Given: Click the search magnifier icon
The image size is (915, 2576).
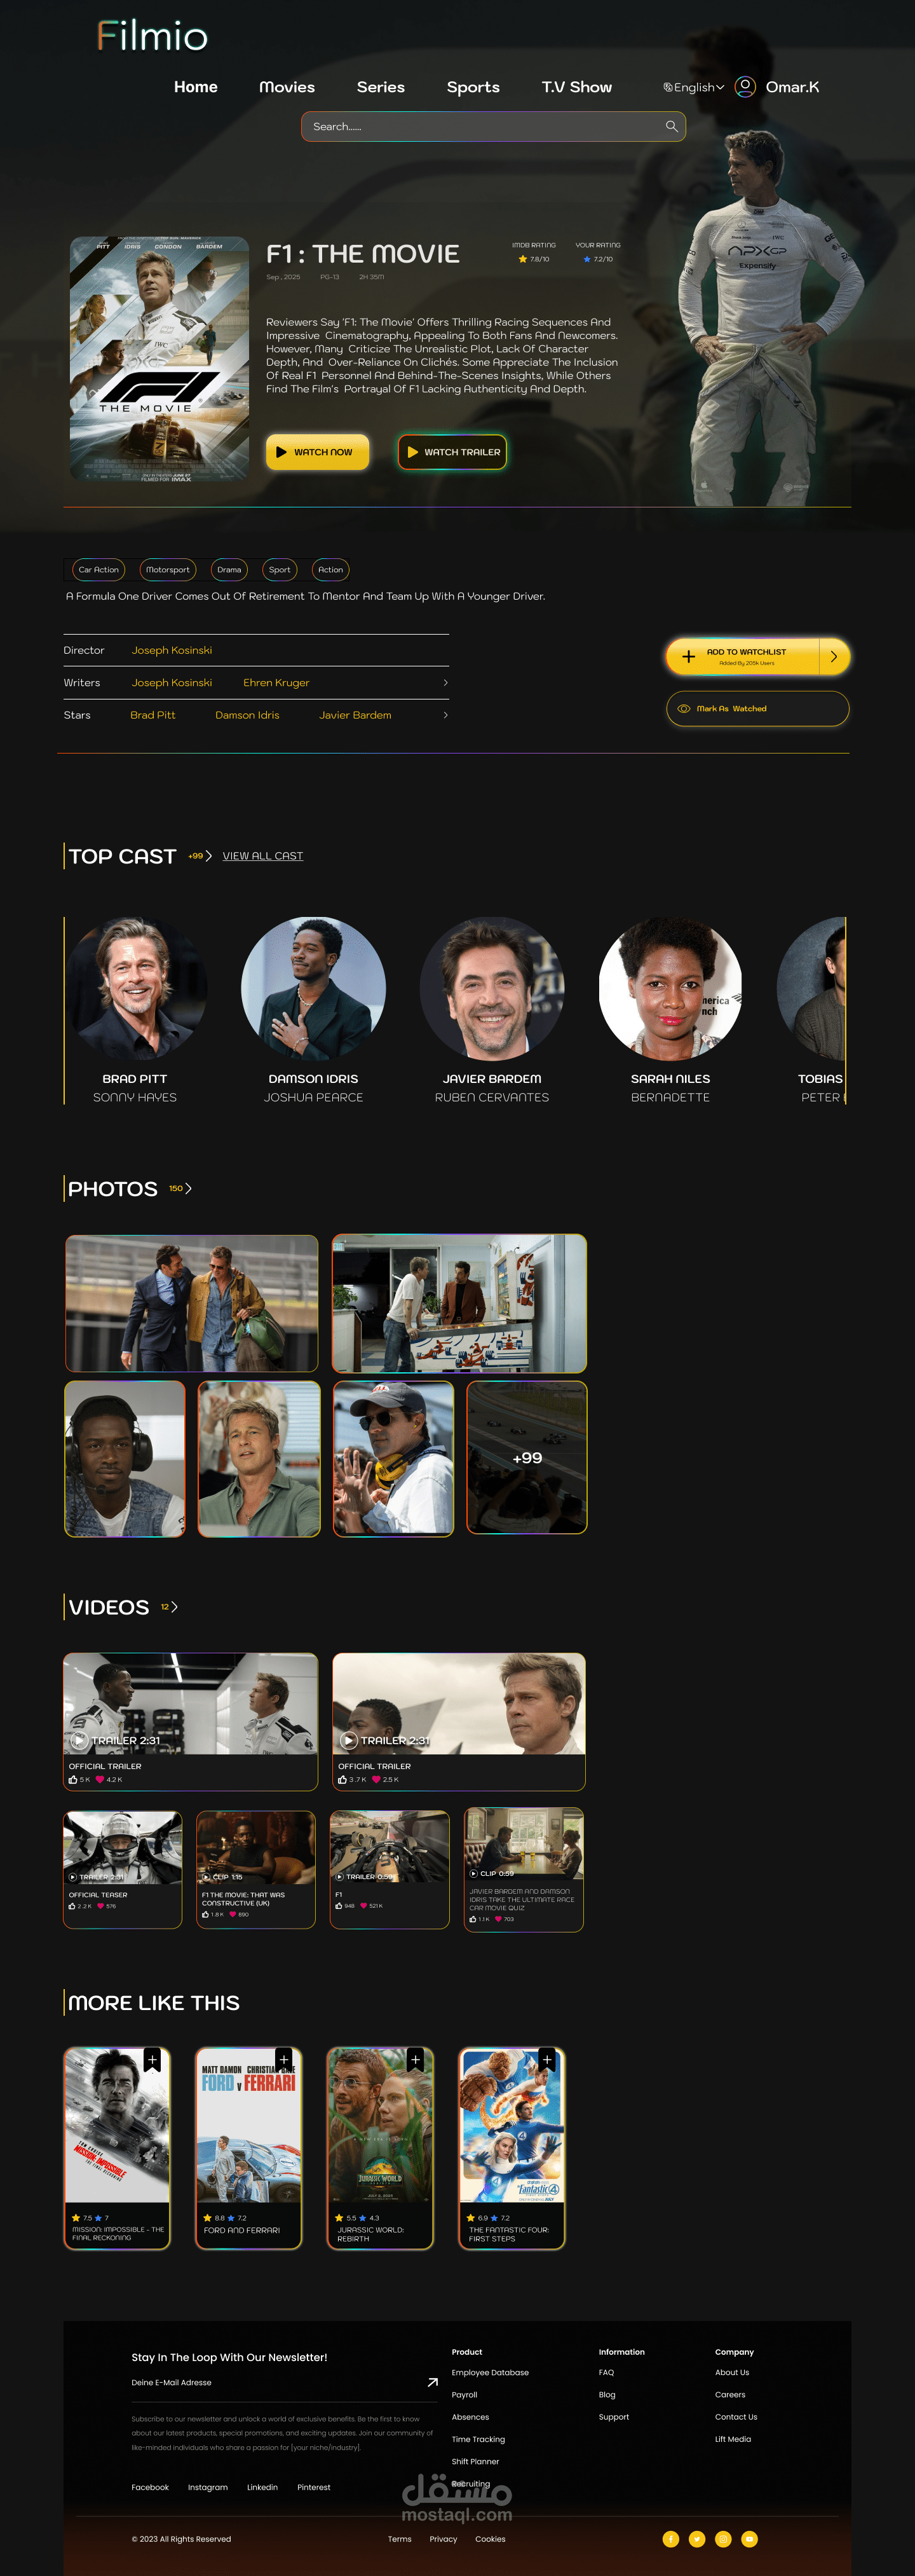Looking at the screenshot, I should [x=671, y=126].
